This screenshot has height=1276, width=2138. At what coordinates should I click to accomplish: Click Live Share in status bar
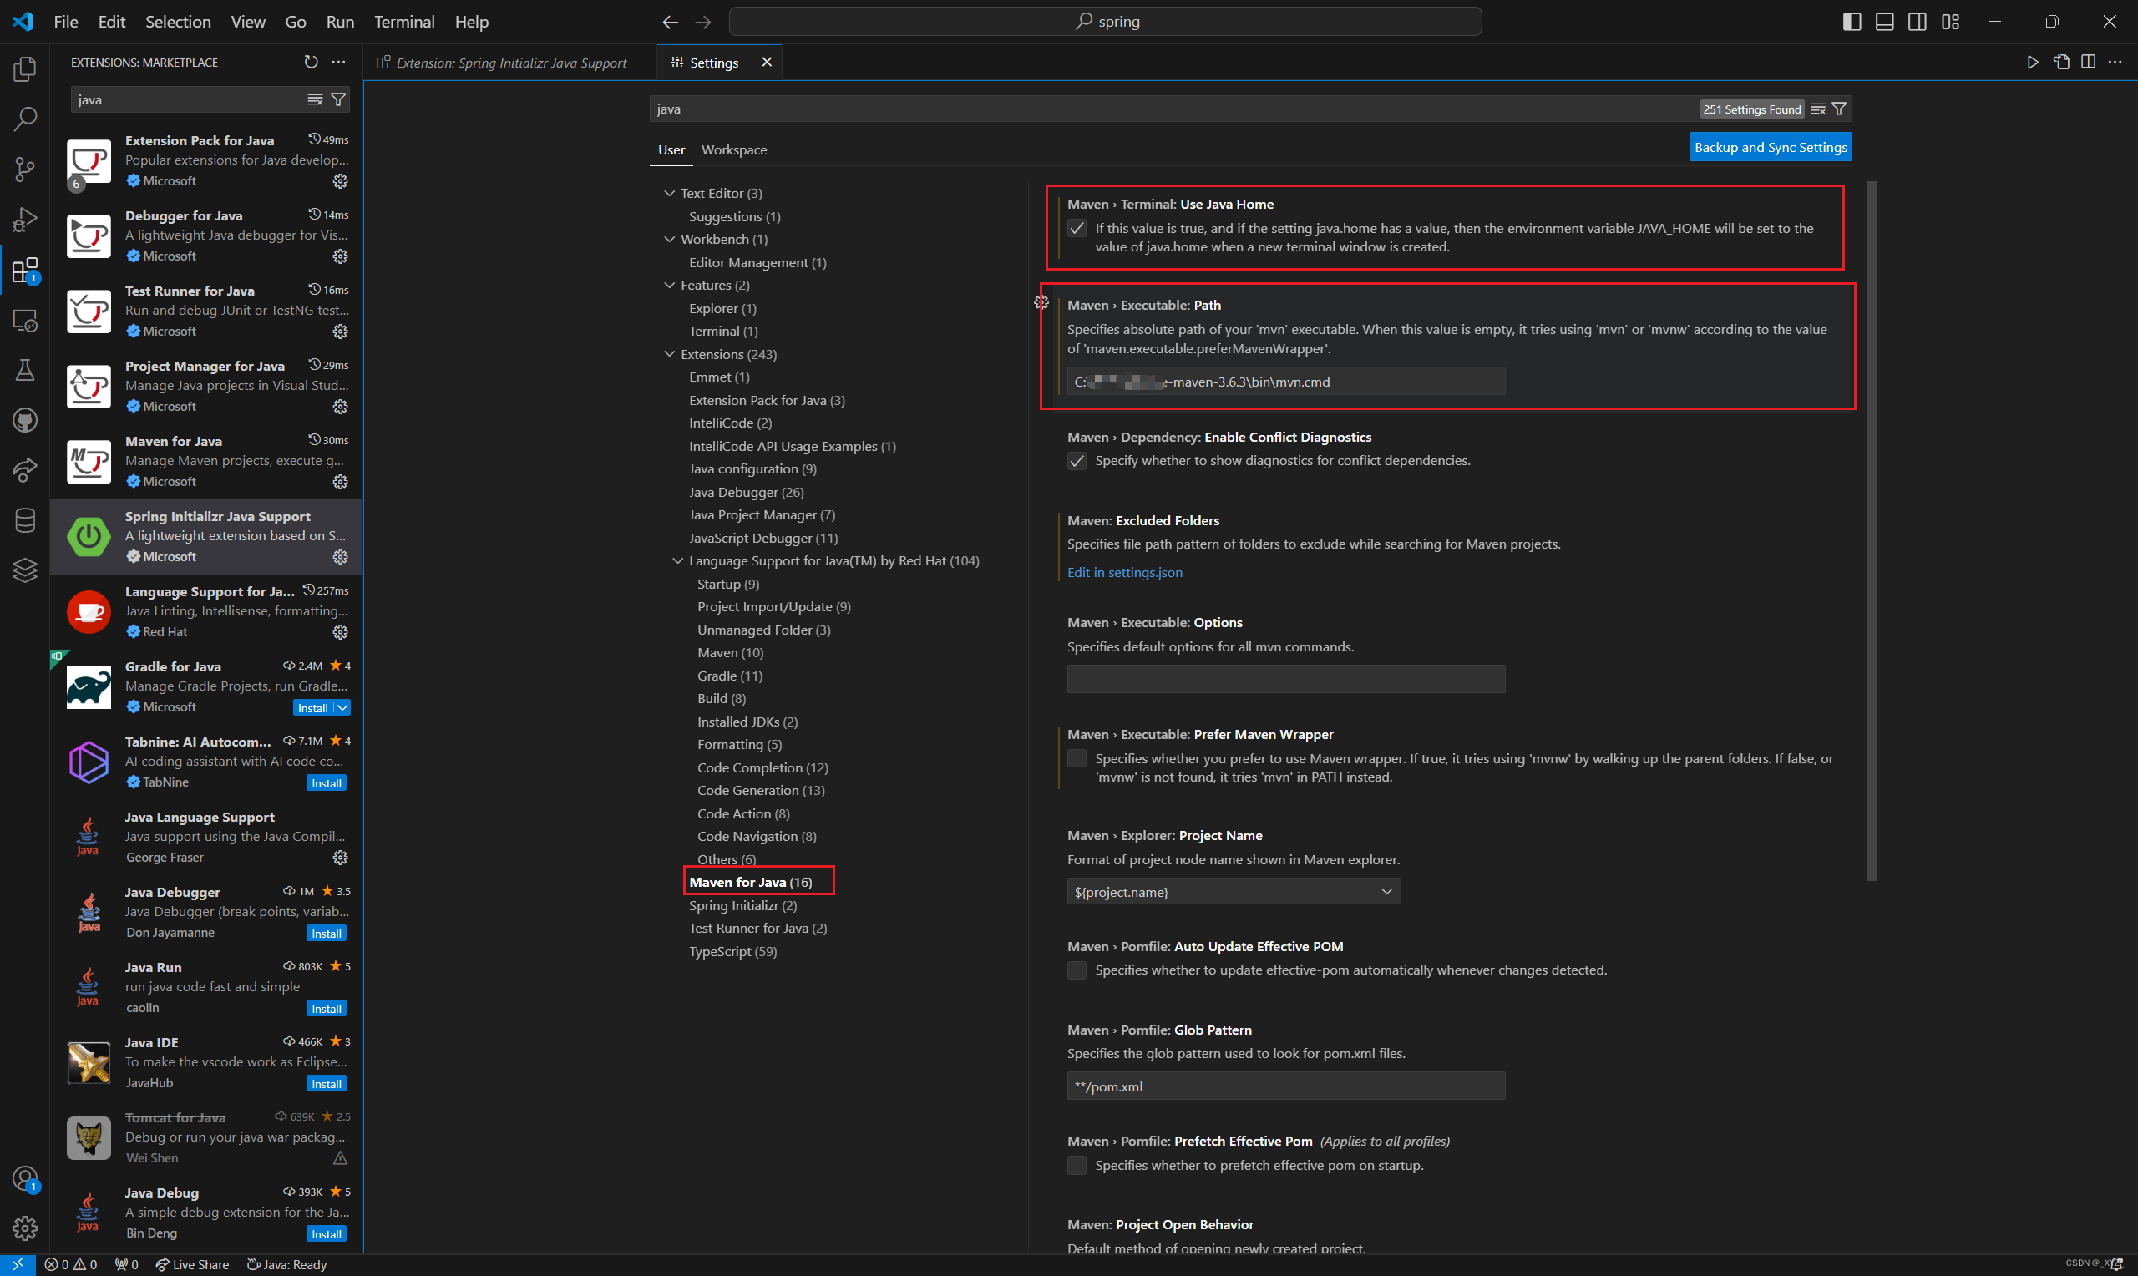pyautogui.click(x=193, y=1264)
